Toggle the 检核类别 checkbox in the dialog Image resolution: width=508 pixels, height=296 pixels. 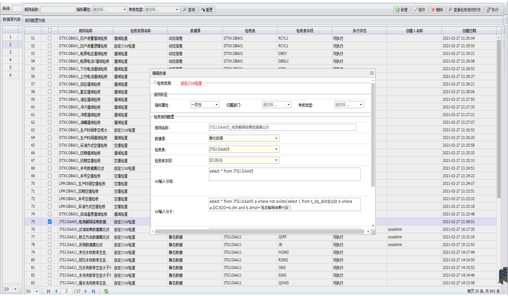pyautogui.click(x=156, y=83)
